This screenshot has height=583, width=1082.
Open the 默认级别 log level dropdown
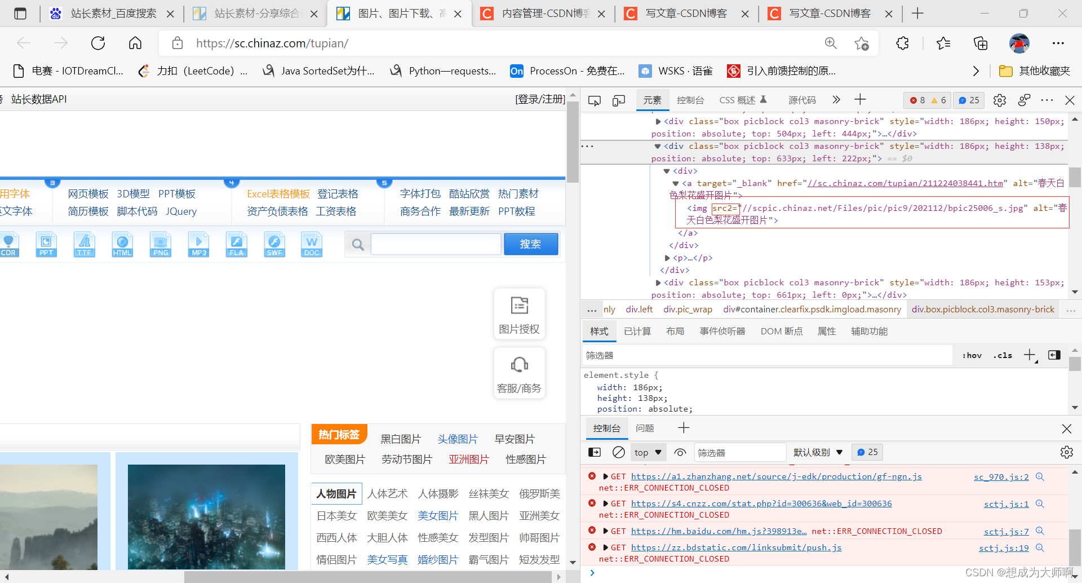[x=818, y=452]
